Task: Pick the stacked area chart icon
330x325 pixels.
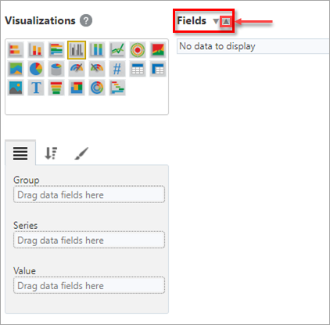Action: click(16, 69)
